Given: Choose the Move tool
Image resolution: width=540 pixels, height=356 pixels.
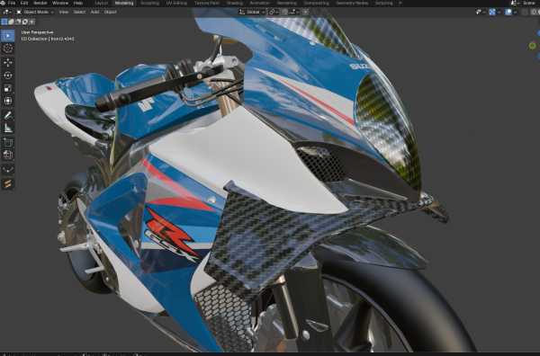Looking at the screenshot, I should click(8, 62).
